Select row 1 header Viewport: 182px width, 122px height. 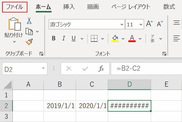click(x=6, y=95)
